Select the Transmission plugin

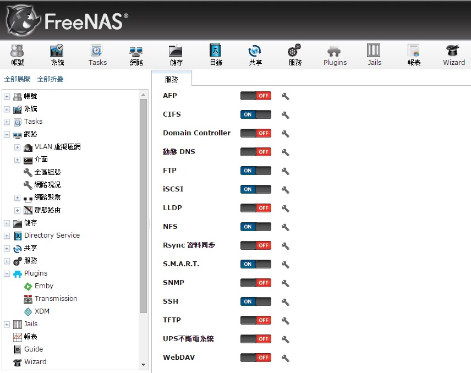pos(56,299)
